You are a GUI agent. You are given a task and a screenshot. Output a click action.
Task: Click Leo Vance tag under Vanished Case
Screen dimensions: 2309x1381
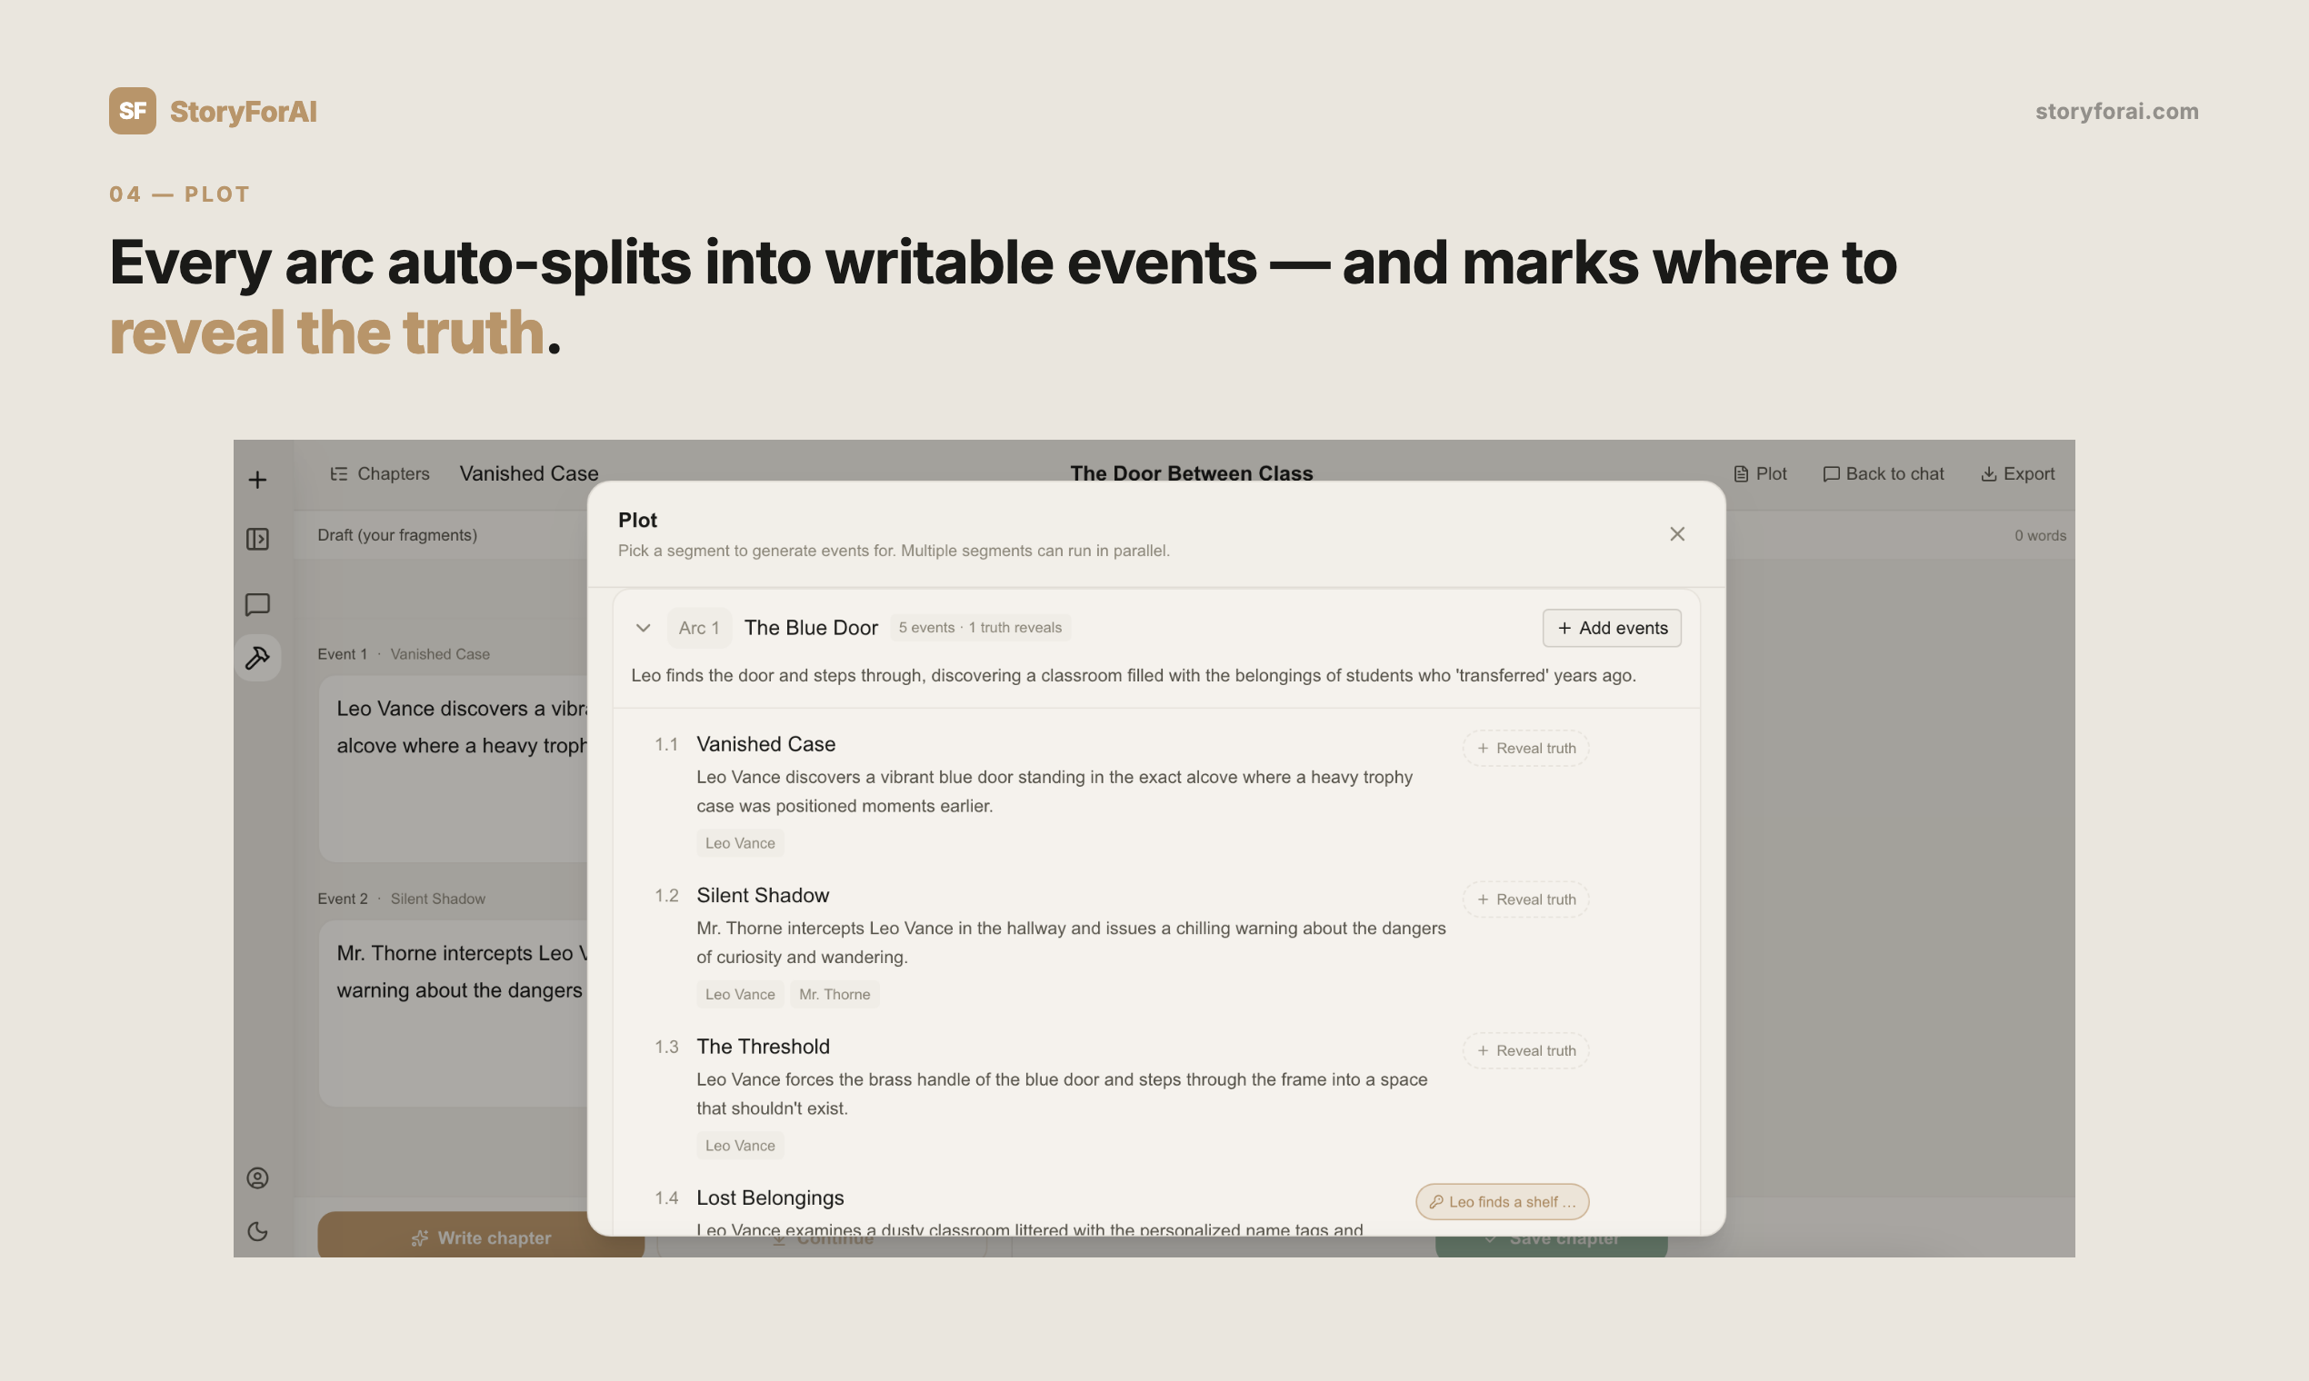(x=740, y=843)
